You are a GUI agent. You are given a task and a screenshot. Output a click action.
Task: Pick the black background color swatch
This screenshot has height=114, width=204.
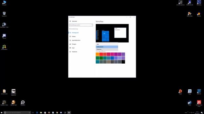click(123, 62)
